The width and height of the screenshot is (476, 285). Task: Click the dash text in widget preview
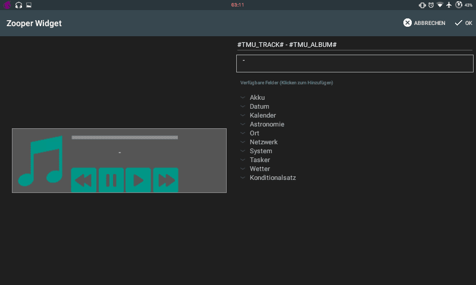tap(120, 153)
